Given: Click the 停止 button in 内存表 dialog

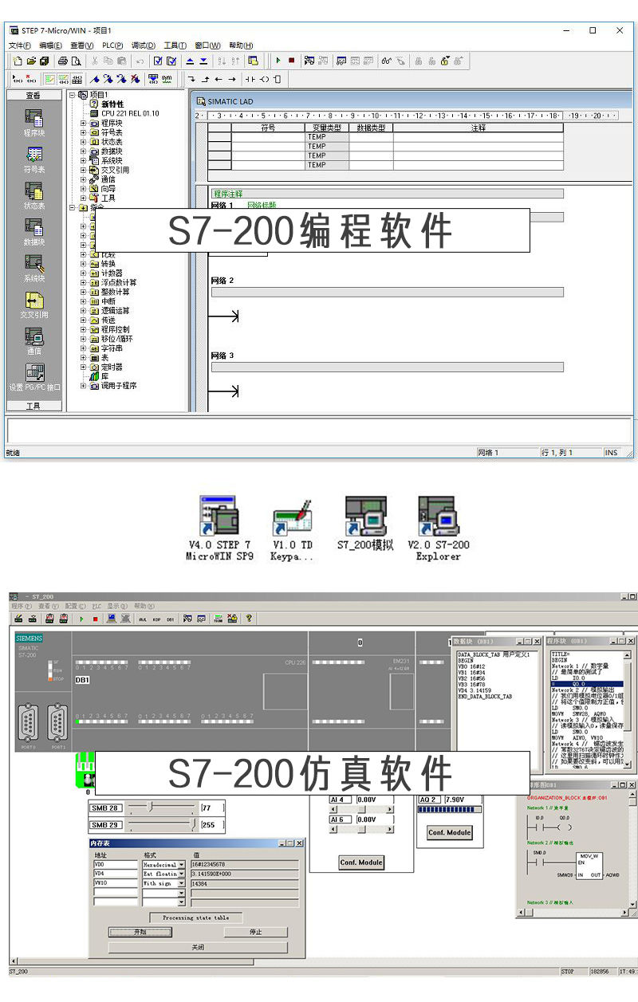Looking at the screenshot, I should pyautogui.click(x=255, y=932).
